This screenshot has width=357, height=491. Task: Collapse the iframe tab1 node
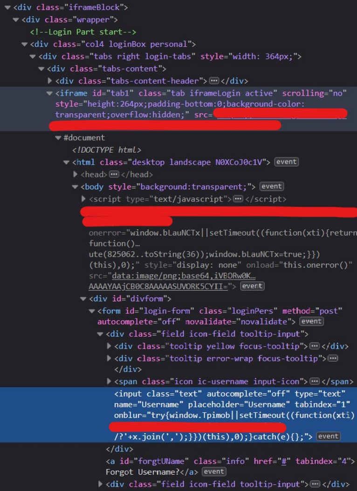click(x=49, y=93)
